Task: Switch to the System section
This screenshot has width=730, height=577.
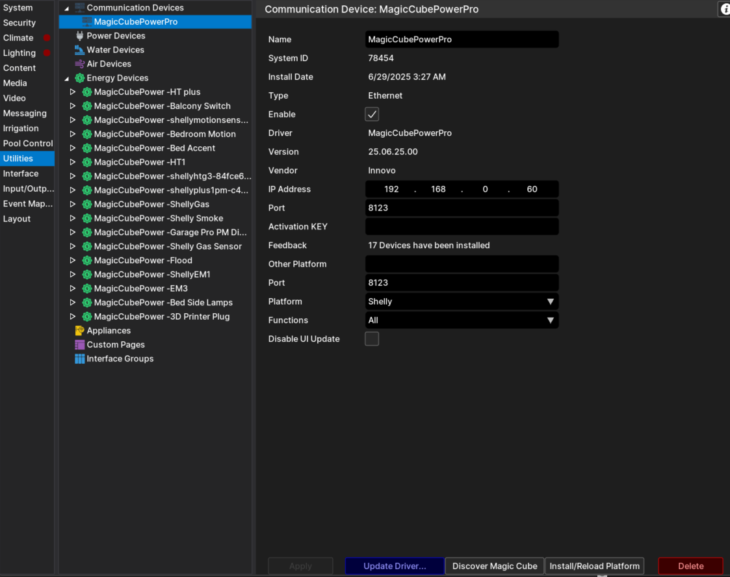Action: [x=27, y=7]
